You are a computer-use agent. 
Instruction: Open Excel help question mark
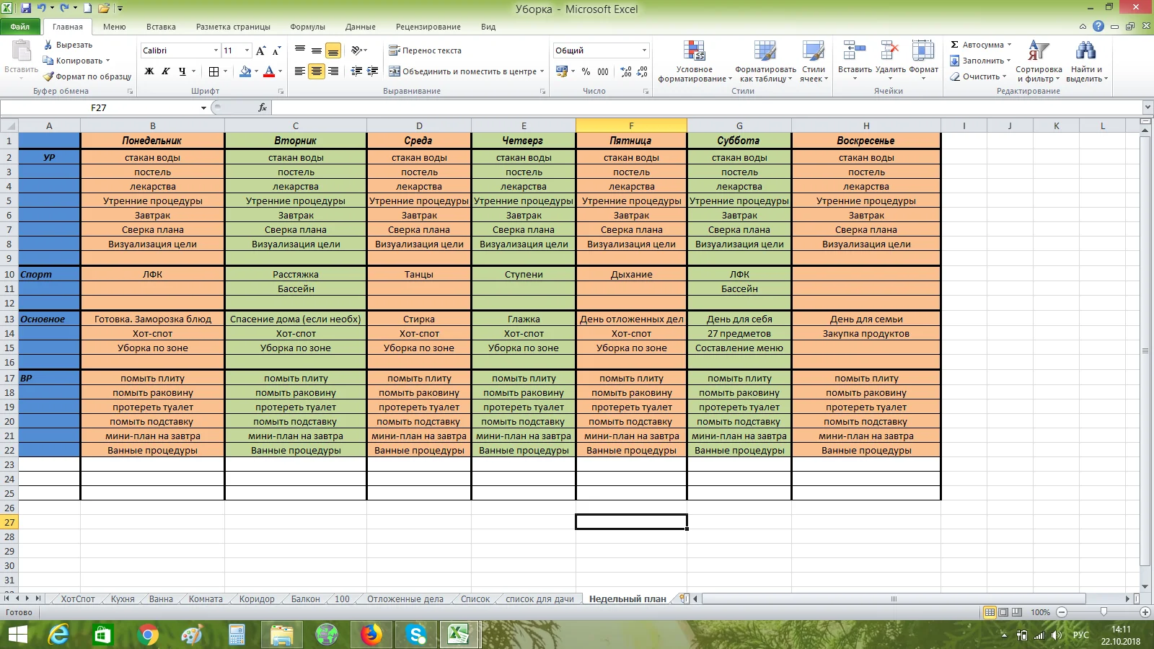(x=1098, y=27)
